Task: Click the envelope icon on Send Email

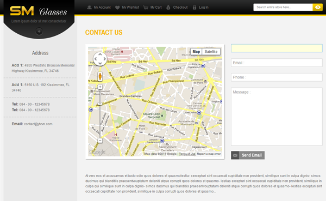Action: [x=235, y=155]
